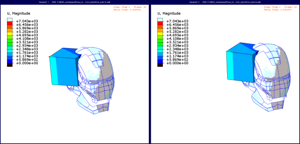Click legend value +5.869e+02 in Viewport 2
This screenshot has height=144, width=300.
(x=177, y=60)
